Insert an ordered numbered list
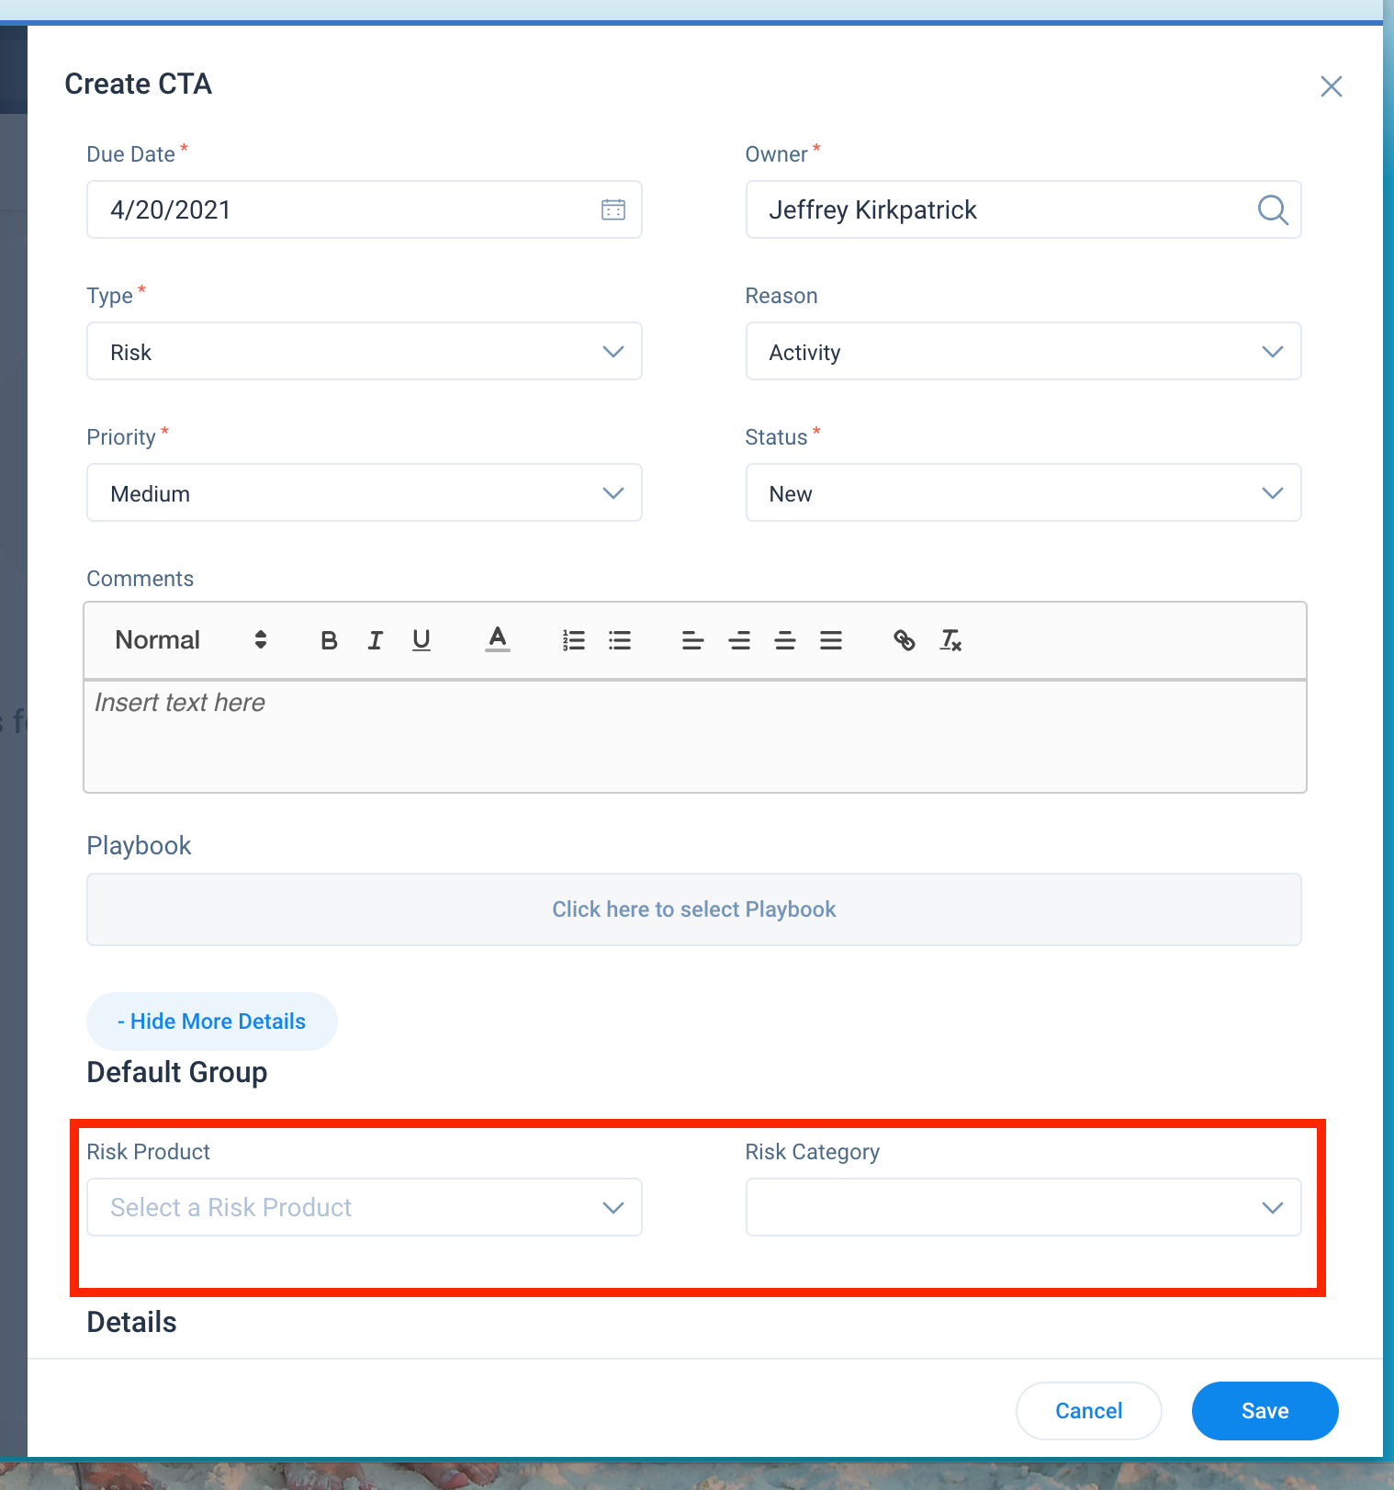 (x=574, y=640)
